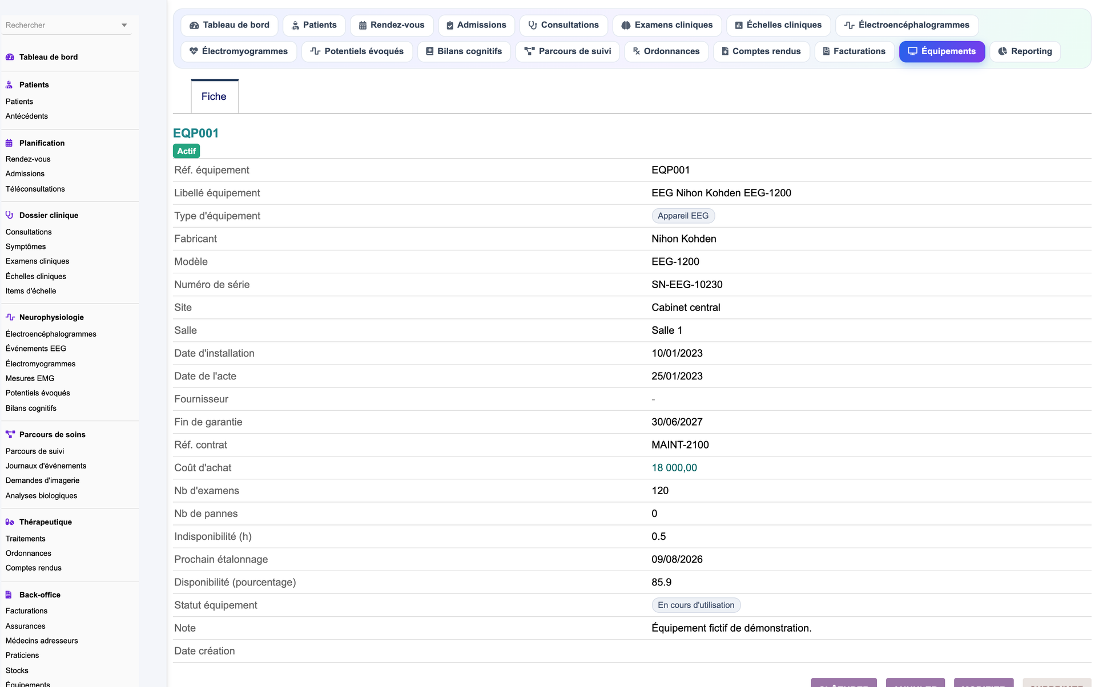Screen dimensions: 1111x687
Task: Click the pie chart icon on Reporting tab
Action: 1003,51
